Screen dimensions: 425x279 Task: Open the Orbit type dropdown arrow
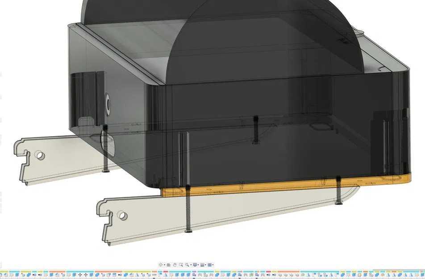(x=165, y=265)
